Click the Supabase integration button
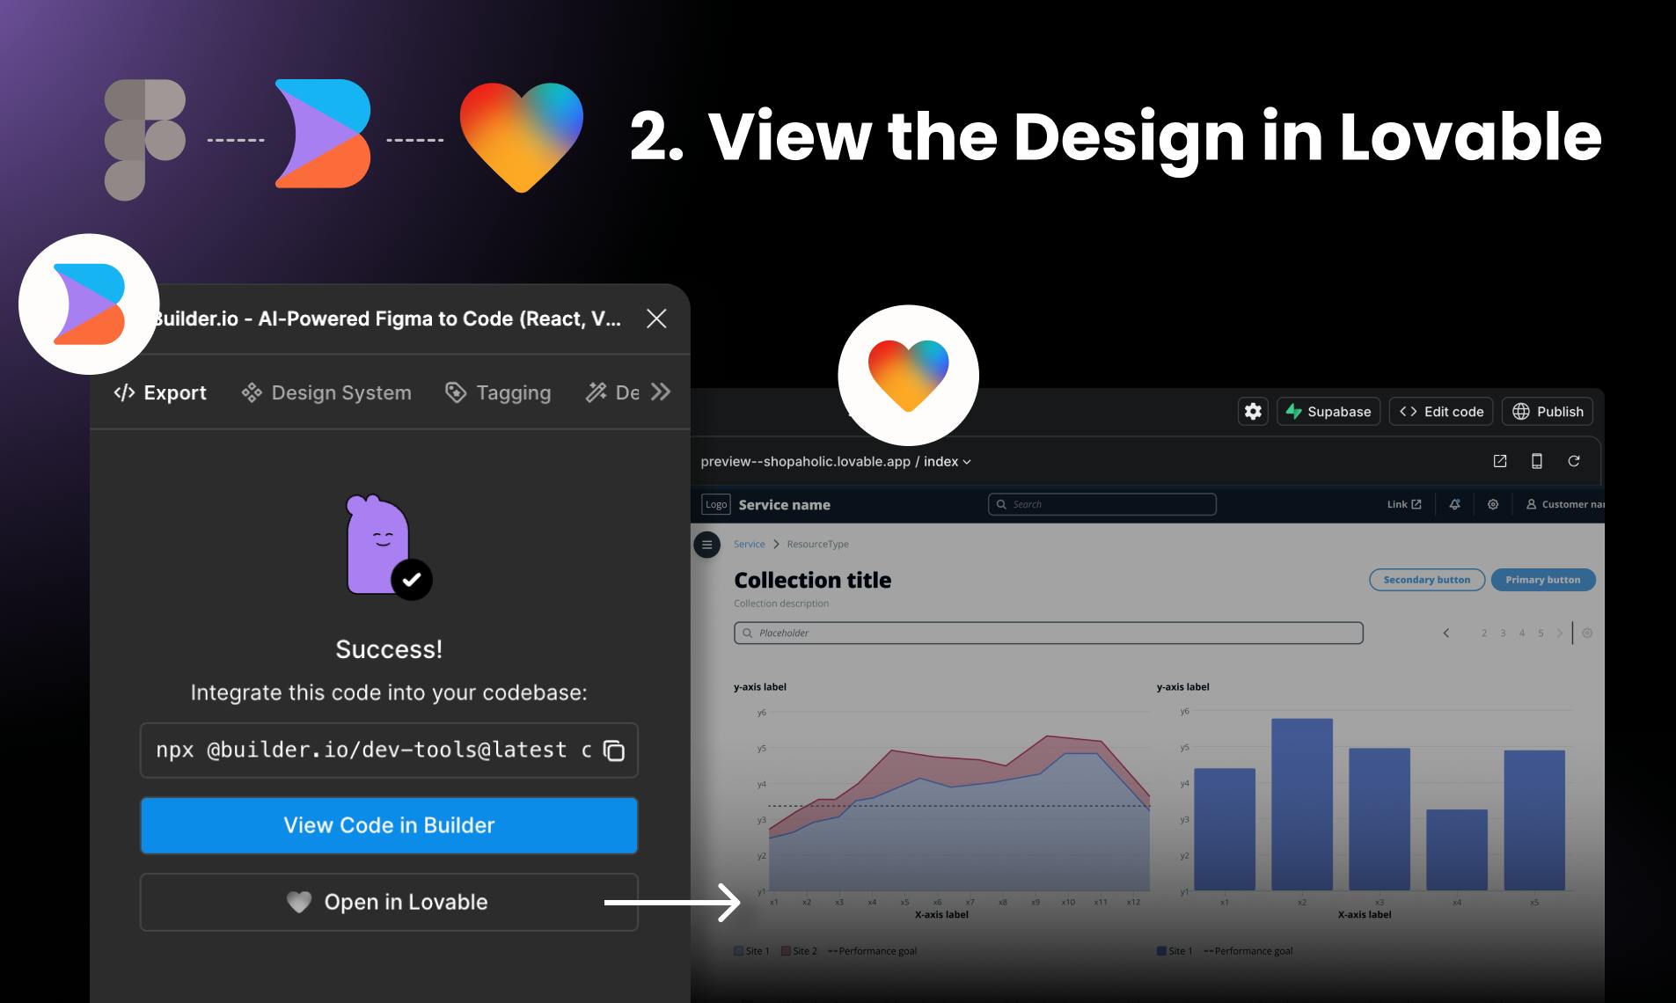The width and height of the screenshot is (1676, 1003). coord(1328,411)
